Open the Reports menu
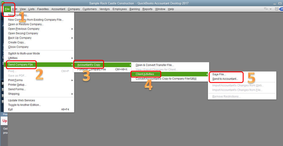 click(148, 9)
